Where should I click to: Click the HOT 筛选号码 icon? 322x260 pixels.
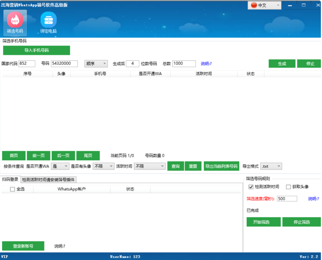point(15,21)
